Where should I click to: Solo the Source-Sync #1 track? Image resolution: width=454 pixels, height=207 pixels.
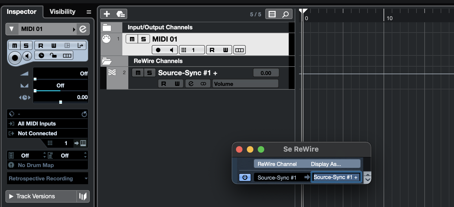tap(149, 73)
